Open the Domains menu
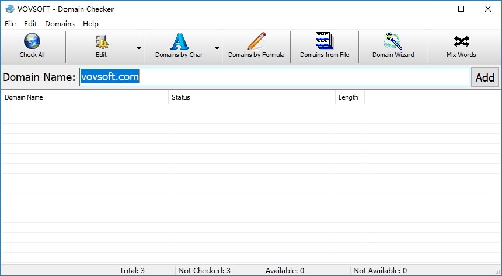This screenshot has height=276, width=502. (x=60, y=24)
